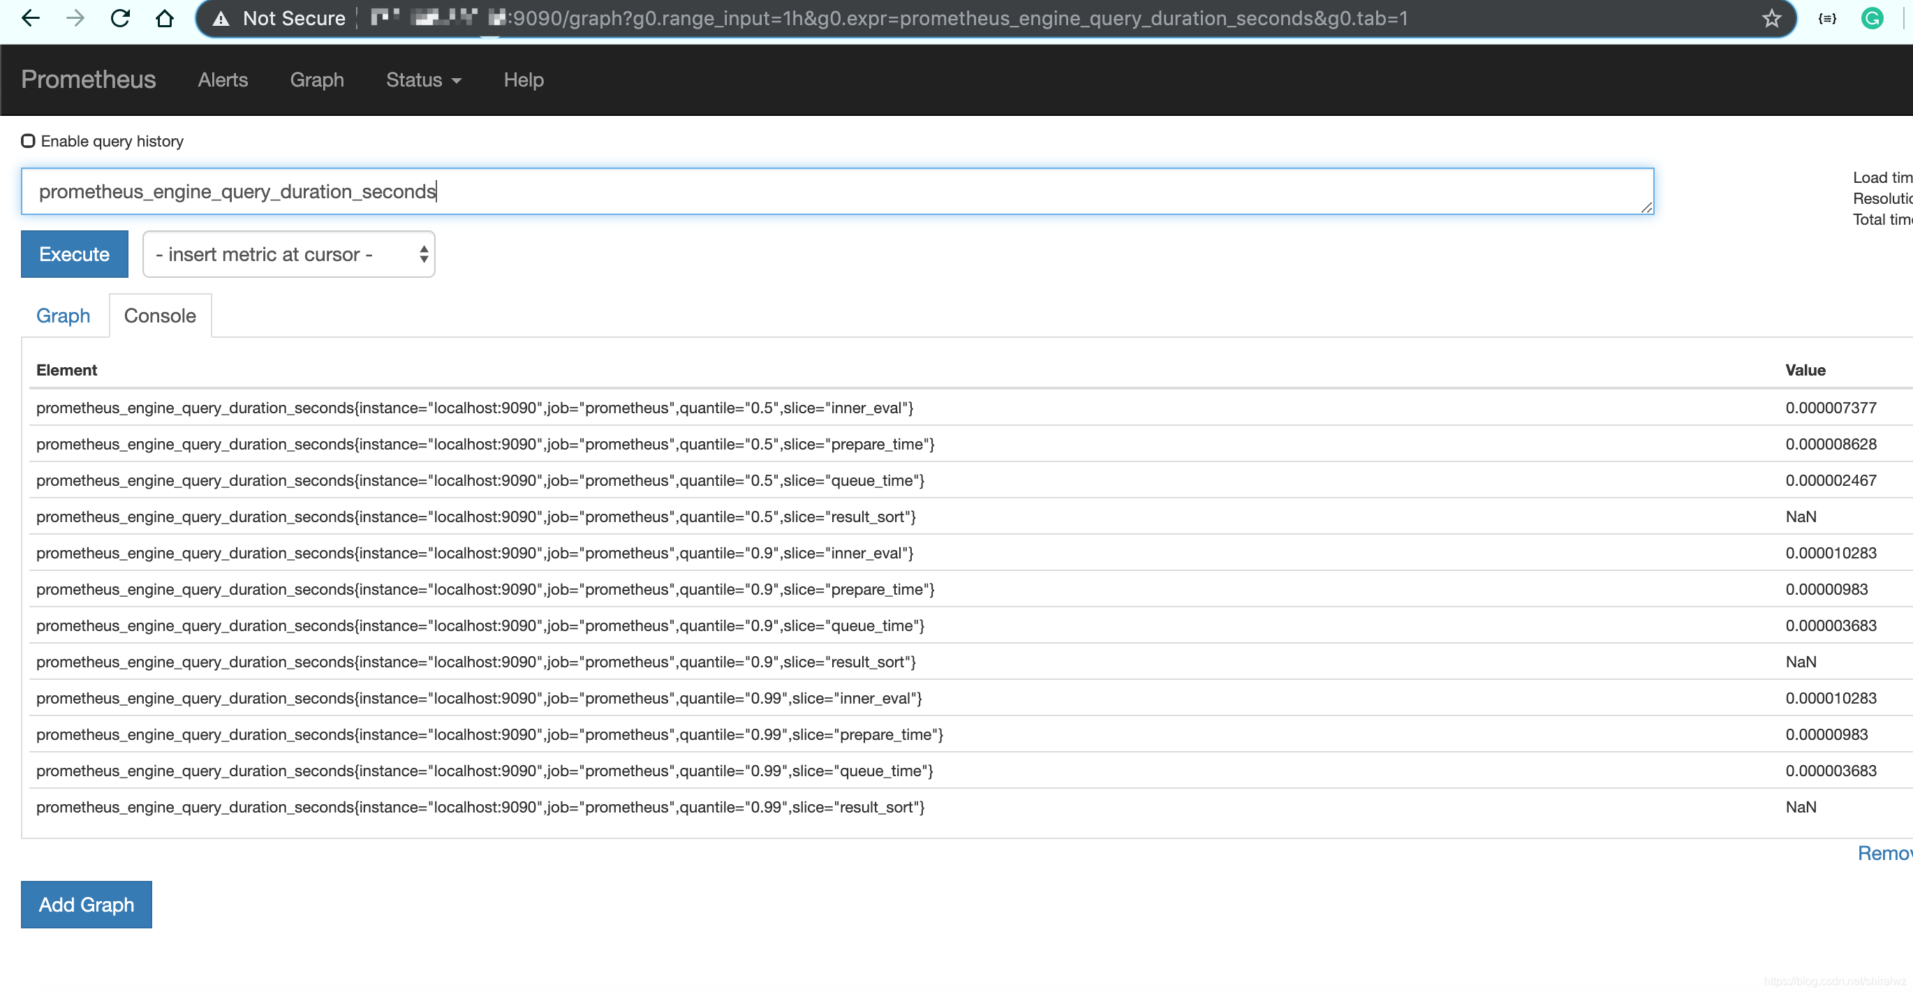Open the Graph navbar item
The image size is (1913, 994).
coord(317,80)
